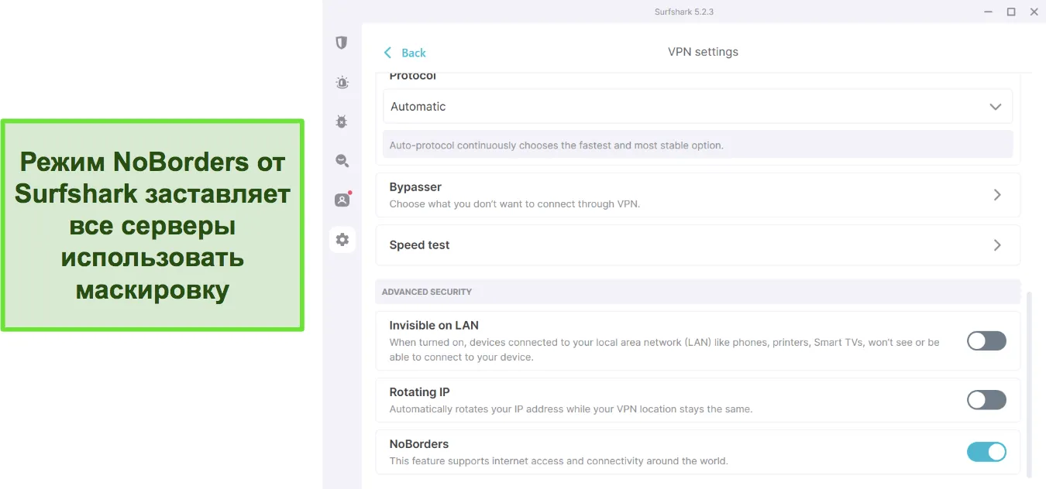1046x489 pixels.
Task: Open the Search magnifier icon in sidebar
Action: (x=342, y=161)
